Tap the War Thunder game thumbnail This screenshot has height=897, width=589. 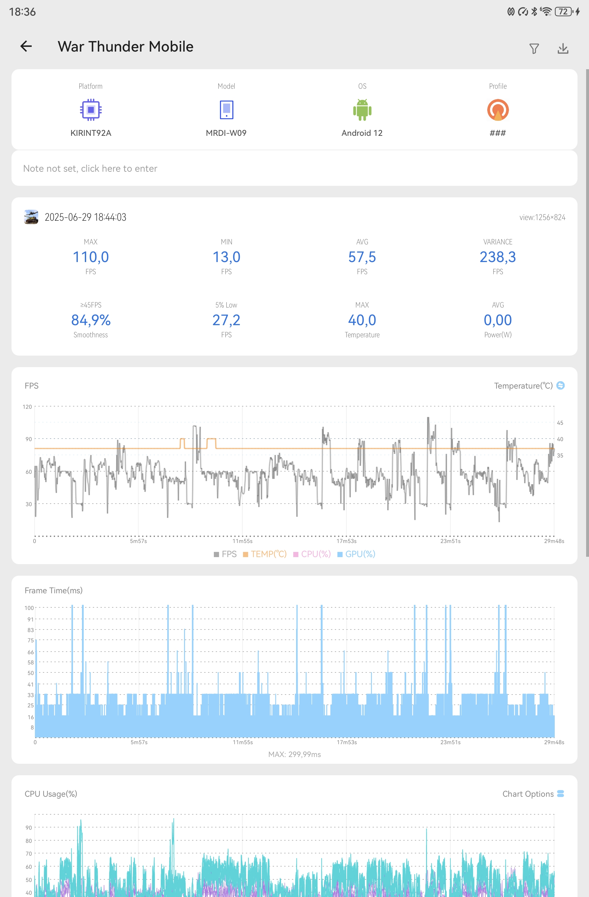pyautogui.click(x=31, y=217)
